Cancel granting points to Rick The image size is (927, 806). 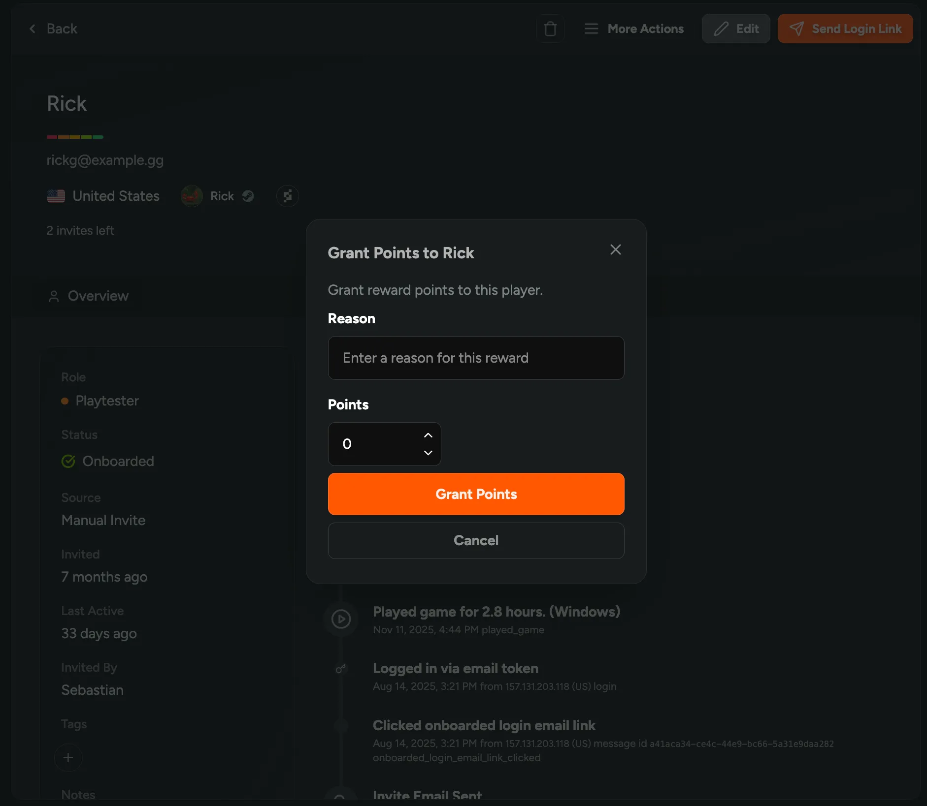(476, 540)
